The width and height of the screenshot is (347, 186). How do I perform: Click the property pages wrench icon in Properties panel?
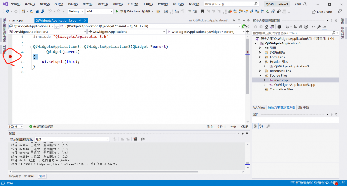click(268, 126)
